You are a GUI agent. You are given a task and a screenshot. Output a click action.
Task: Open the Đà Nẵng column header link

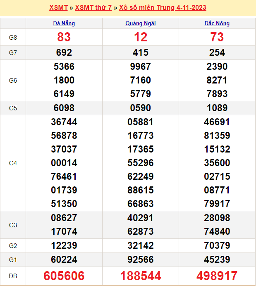64,24
